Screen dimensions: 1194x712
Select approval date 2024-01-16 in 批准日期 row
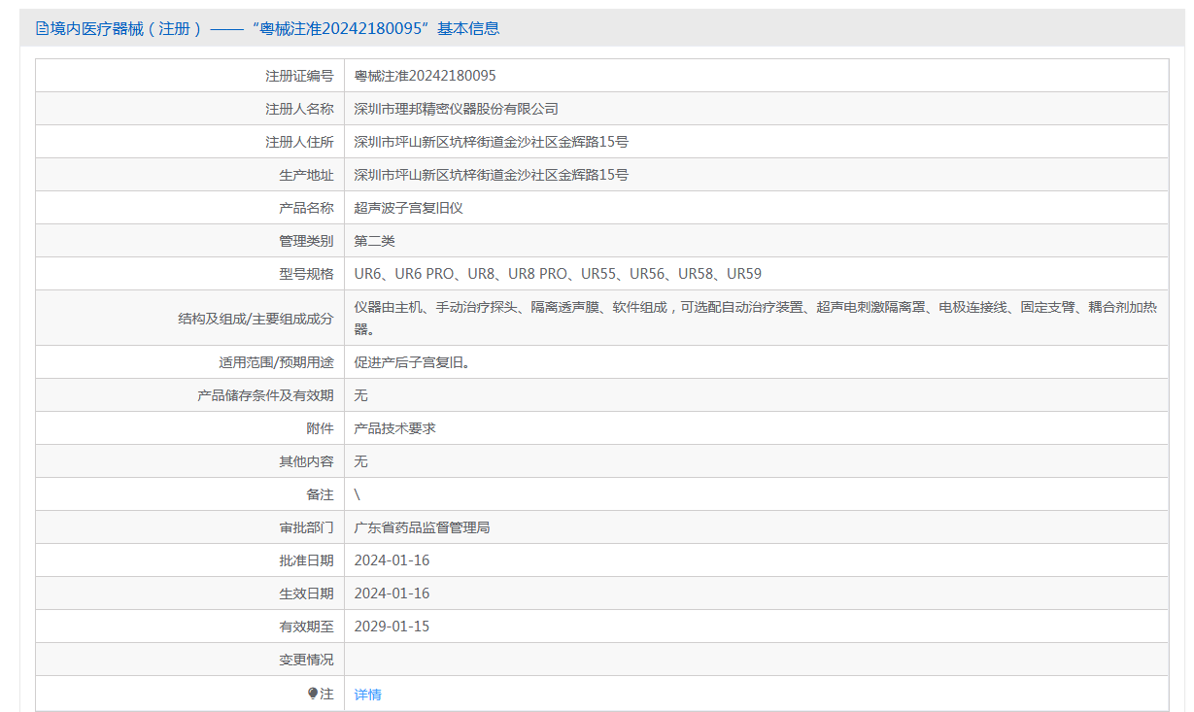[392, 560]
